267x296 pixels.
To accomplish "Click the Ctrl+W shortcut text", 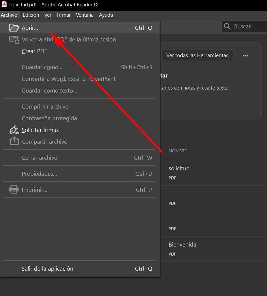I will click(x=143, y=158).
